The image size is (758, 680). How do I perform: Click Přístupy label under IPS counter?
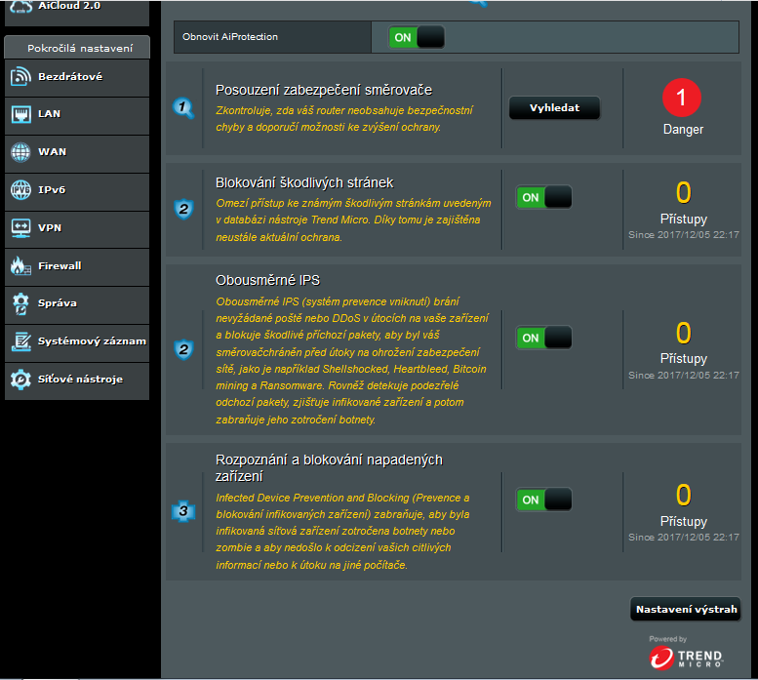(x=684, y=359)
